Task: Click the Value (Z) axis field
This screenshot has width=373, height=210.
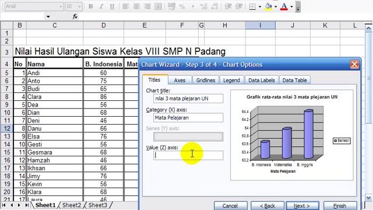Action: tap(188, 155)
